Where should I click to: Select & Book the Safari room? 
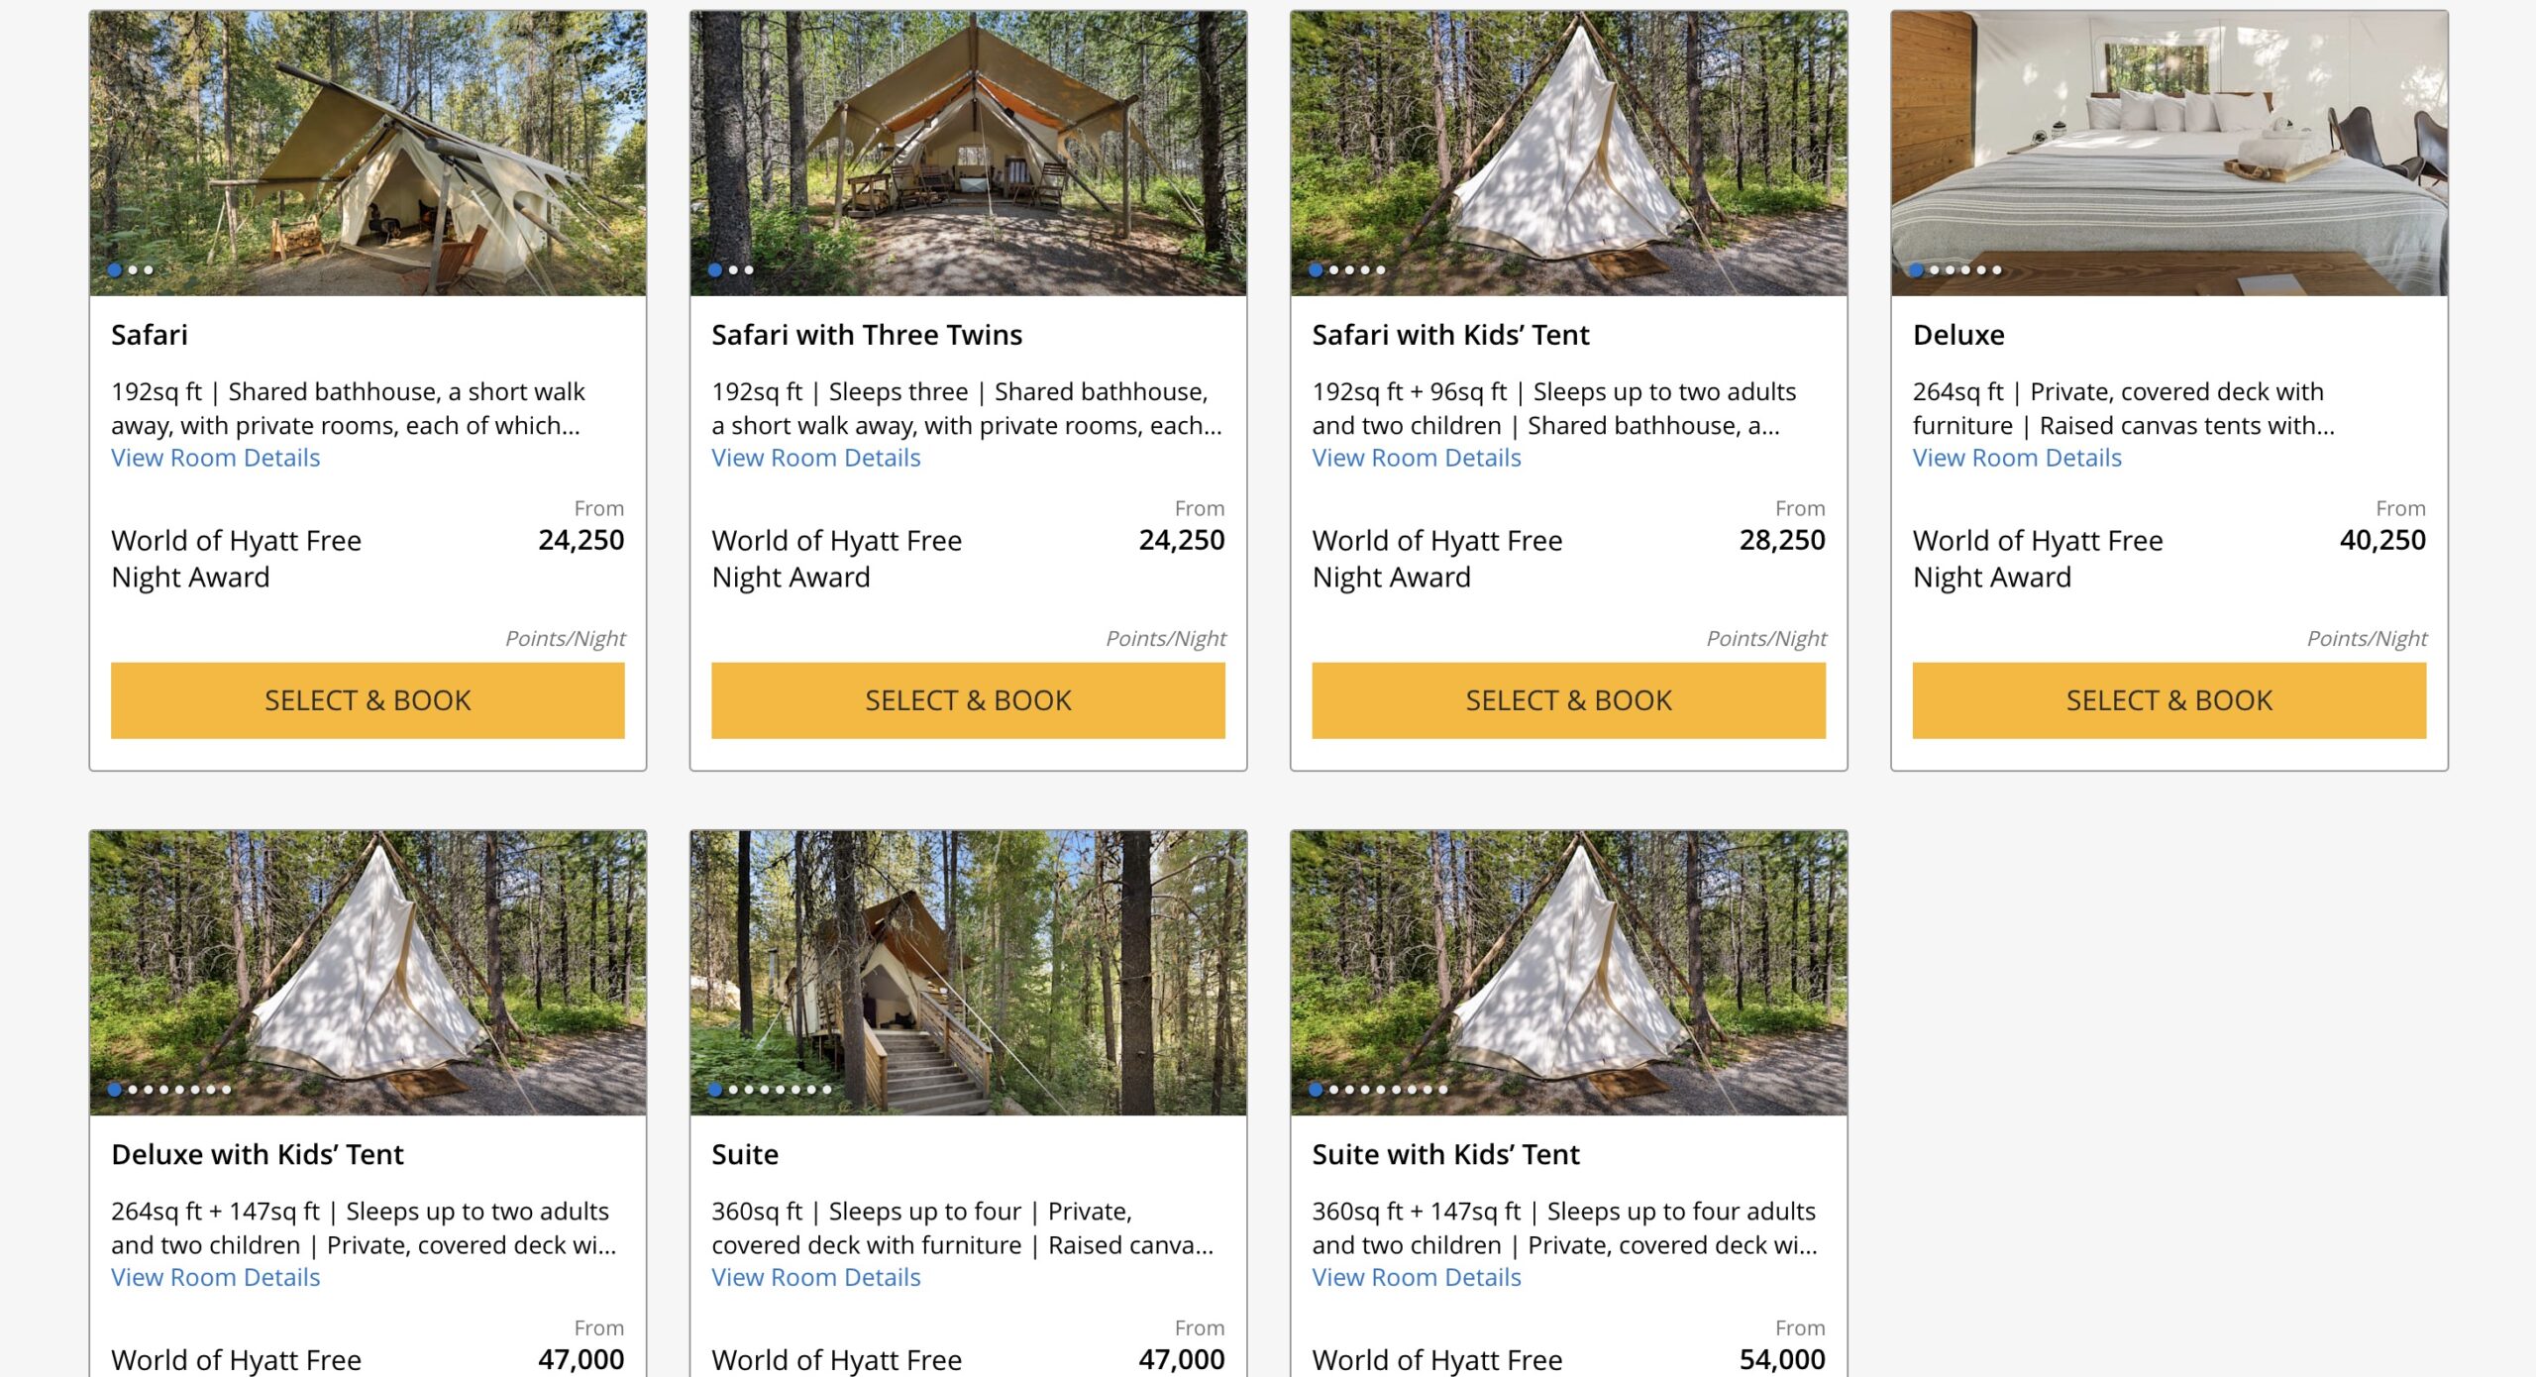point(368,700)
